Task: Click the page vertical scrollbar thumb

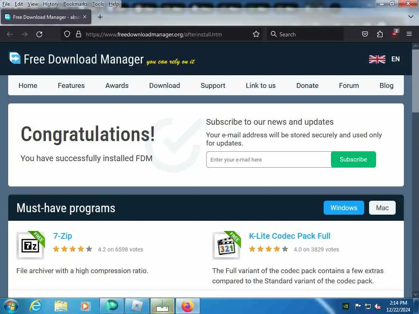Action: click(415, 81)
